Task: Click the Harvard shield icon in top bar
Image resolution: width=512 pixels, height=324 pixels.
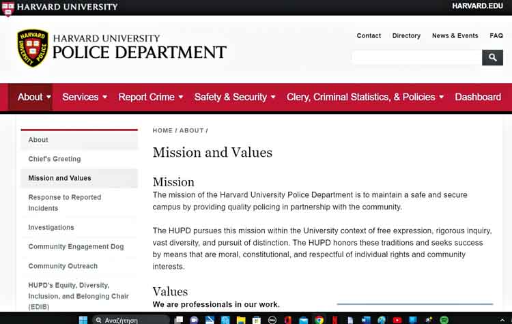Action: [8, 8]
